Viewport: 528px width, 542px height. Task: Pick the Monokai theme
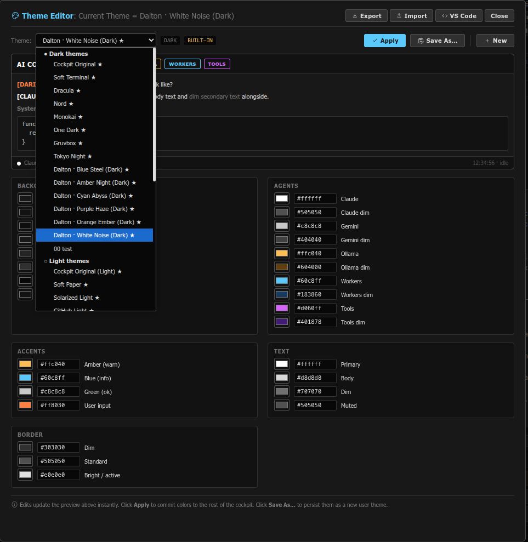94,117
